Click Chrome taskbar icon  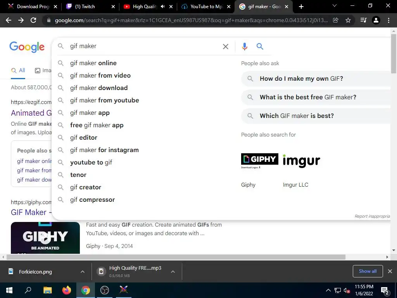(86, 290)
